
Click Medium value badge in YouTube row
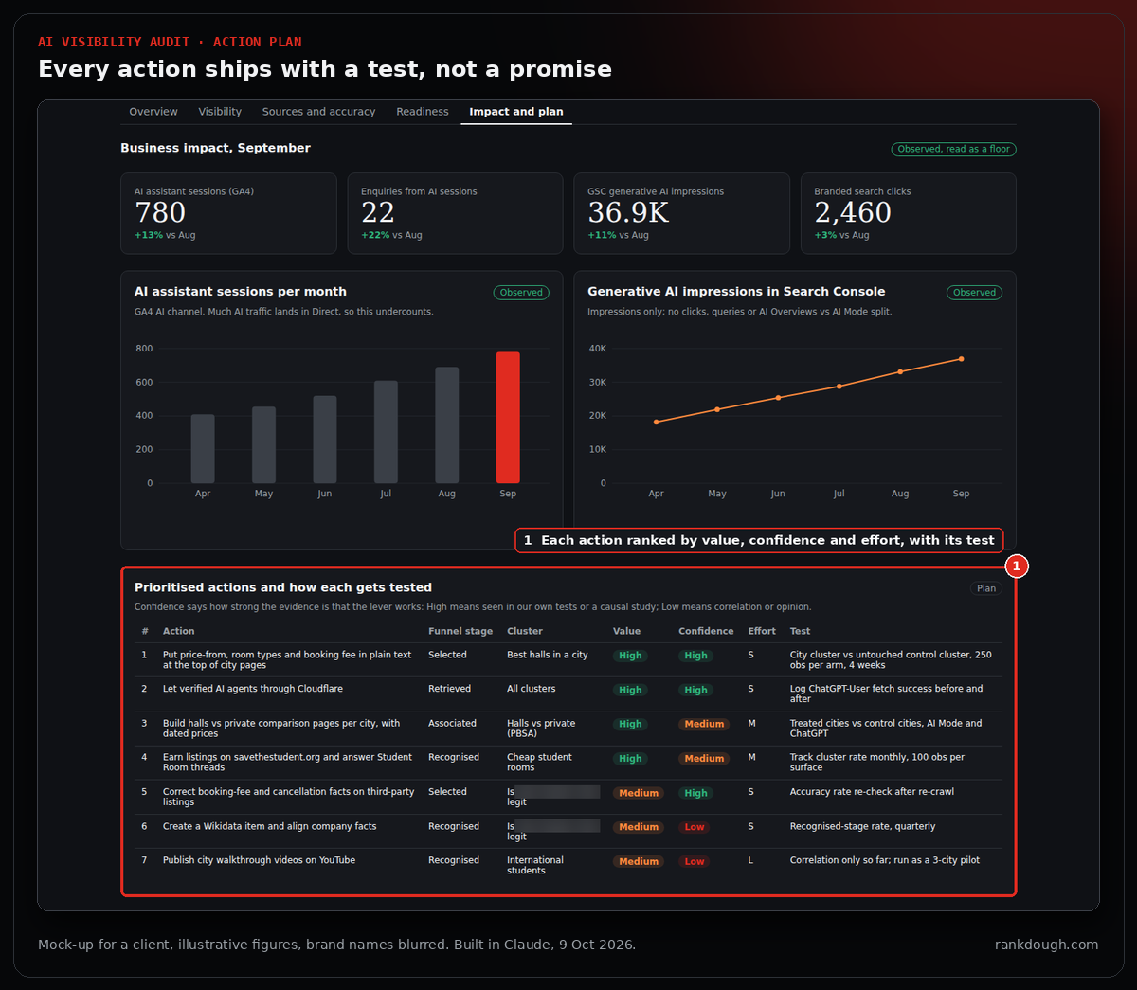[x=639, y=861]
